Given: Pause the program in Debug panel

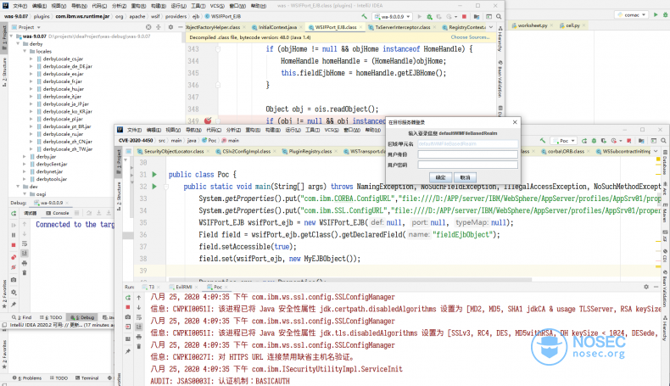Looking at the screenshot, I should coord(14,235).
